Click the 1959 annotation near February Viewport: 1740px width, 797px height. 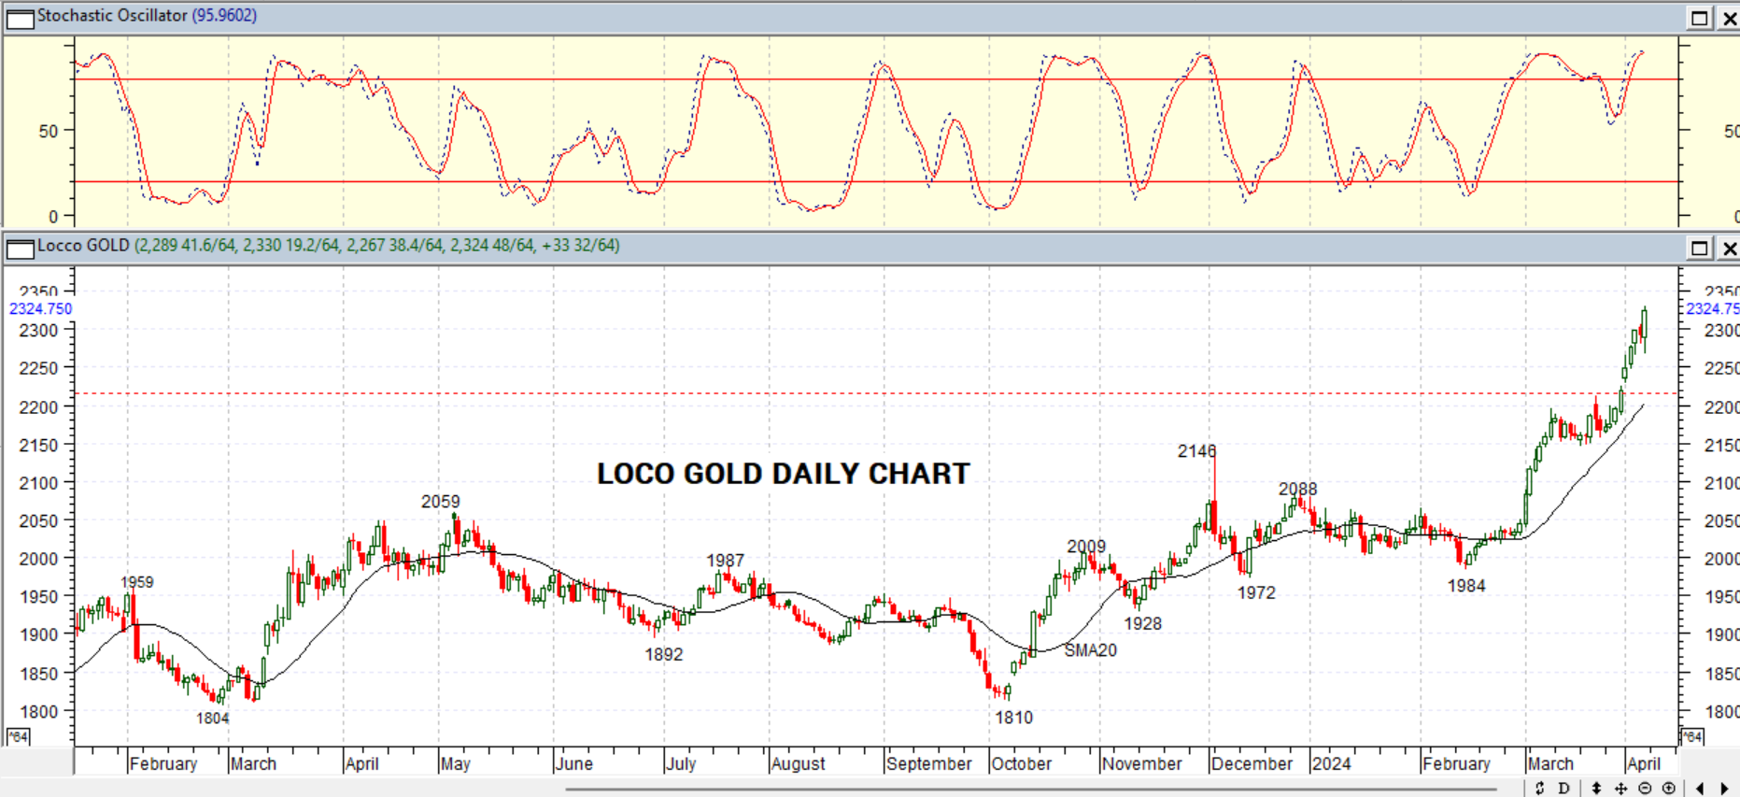136,582
